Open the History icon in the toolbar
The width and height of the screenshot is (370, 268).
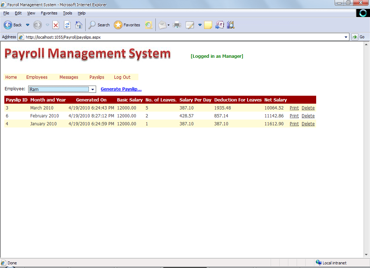(x=149, y=25)
